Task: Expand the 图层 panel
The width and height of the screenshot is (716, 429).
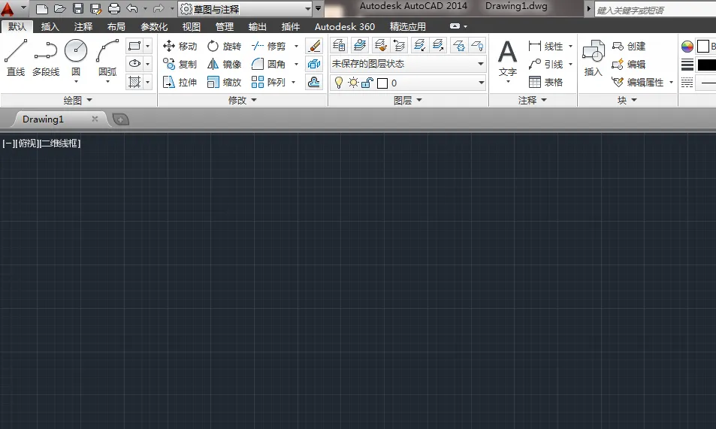Action: tap(408, 100)
